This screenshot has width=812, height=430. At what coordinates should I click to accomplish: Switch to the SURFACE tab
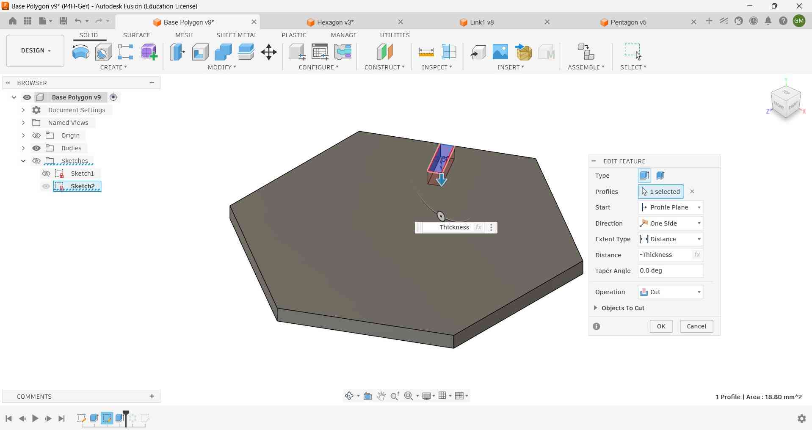pyautogui.click(x=137, y=35)
